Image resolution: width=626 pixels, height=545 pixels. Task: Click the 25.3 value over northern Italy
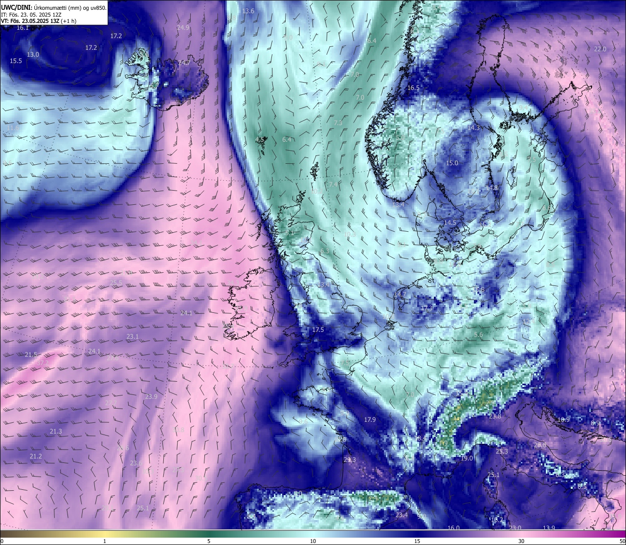coord(502,452)
